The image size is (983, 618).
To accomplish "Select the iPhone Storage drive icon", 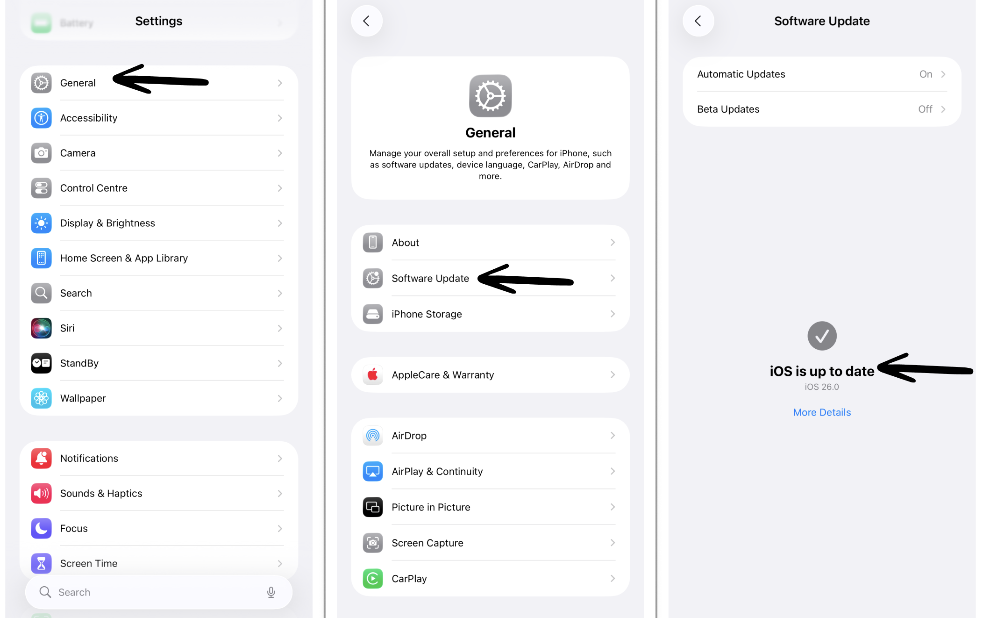I will (x=373, y=314).
